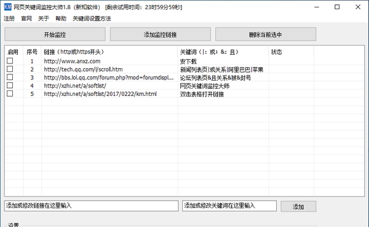Select the bbs.lol.qq.com forum link
Image resolution: width=369 pixels, height=227 pixels.
109,78
